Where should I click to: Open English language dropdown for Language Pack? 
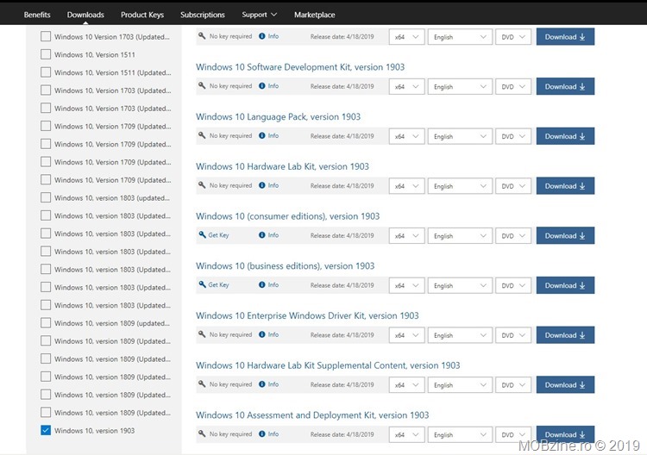(x=460, y=136)
